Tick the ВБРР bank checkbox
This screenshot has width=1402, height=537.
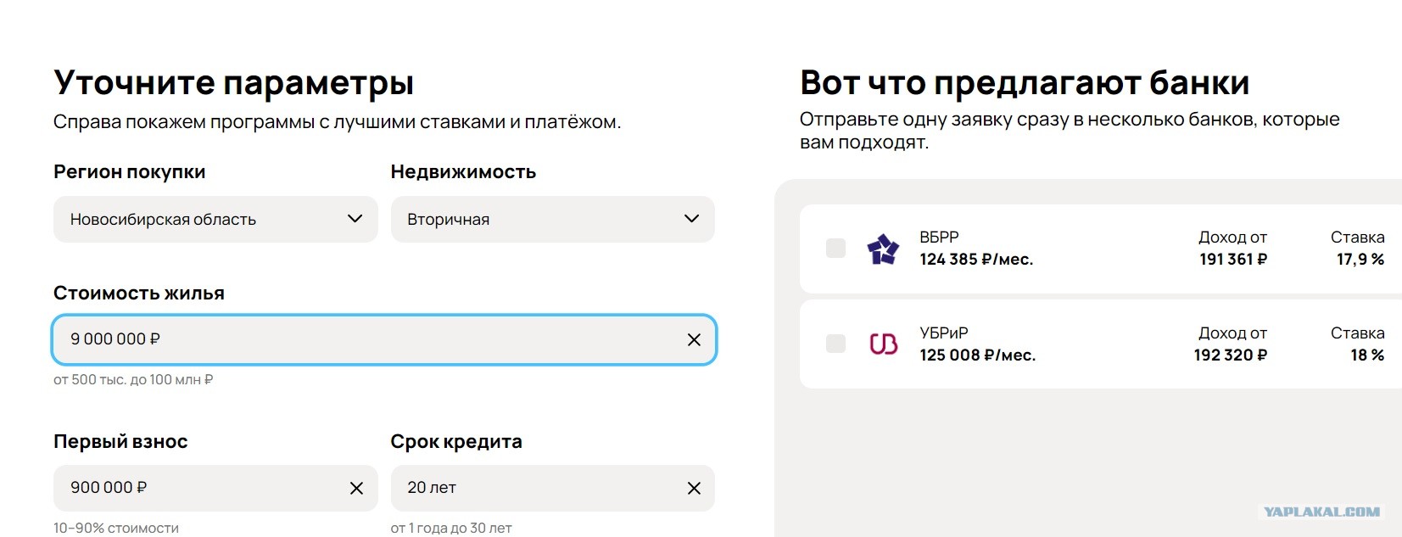coord(835,248)
